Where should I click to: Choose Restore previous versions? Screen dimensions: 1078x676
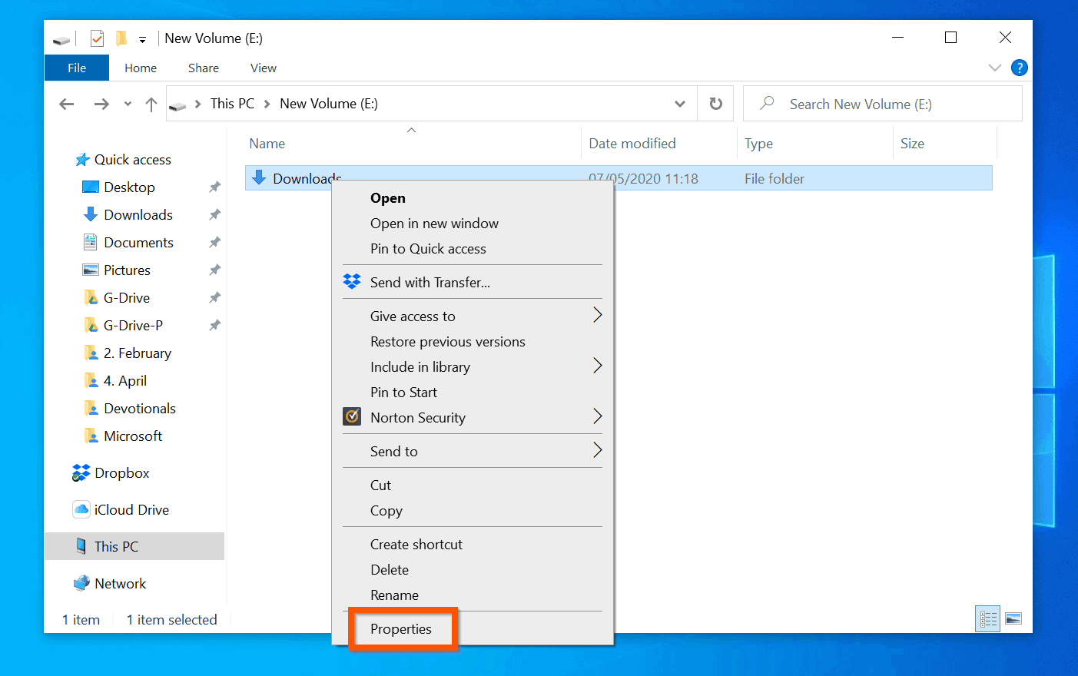click(x=447, y=341)
